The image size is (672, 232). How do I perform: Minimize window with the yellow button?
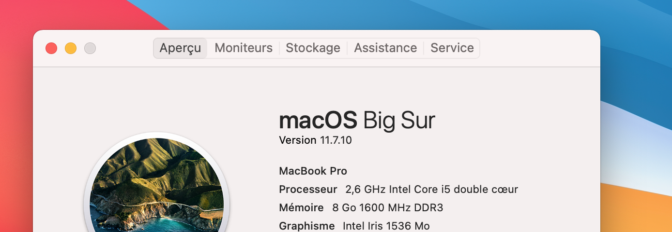pyautogui.click(x=71, y=48)
